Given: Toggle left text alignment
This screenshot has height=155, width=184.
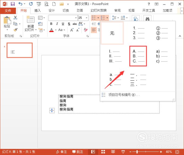Looking at the screenshot, I should tap(94, 30).
